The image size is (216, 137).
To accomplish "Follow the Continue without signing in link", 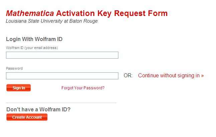I will (x=171, y=76).
